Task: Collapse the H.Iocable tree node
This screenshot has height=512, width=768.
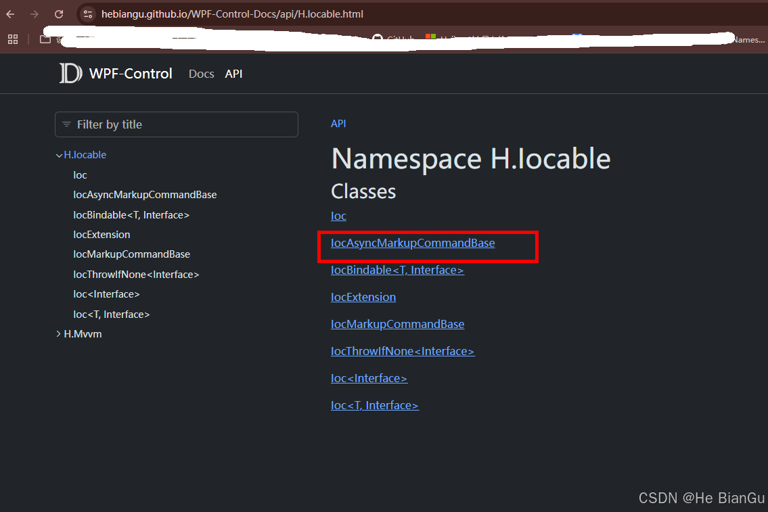Action: point(59,155)
